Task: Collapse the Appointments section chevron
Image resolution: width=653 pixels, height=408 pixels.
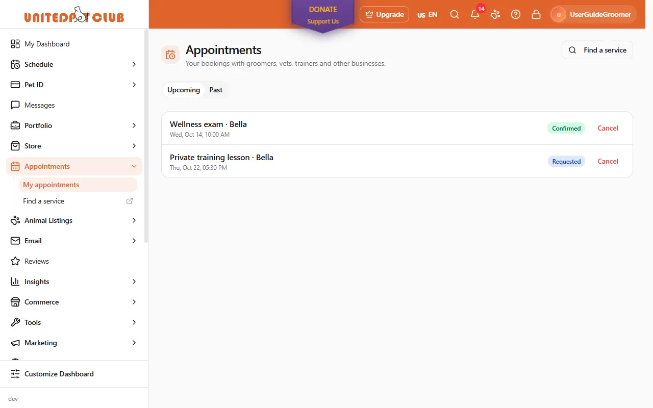Action: 134,166
